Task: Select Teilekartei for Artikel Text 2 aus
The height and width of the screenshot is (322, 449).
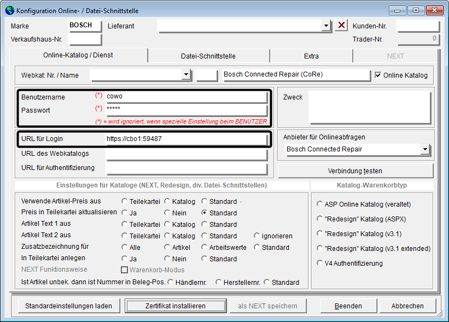Action: pos(124,236)
